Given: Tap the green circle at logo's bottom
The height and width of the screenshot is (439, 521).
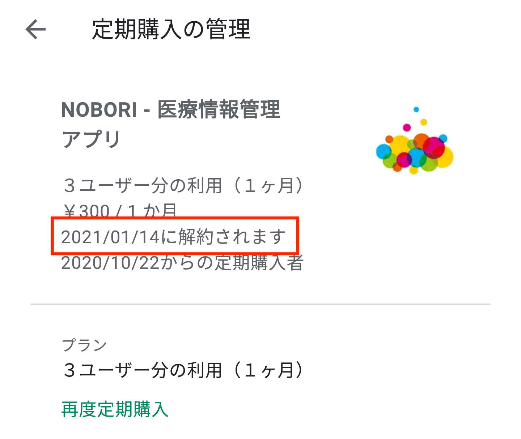Looking at the screenshot, I should click(x=430, y=164).
